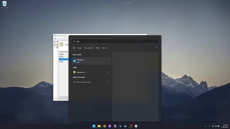
Task: Expand the Notepad++ result arrow
Action: pos(108,72)
